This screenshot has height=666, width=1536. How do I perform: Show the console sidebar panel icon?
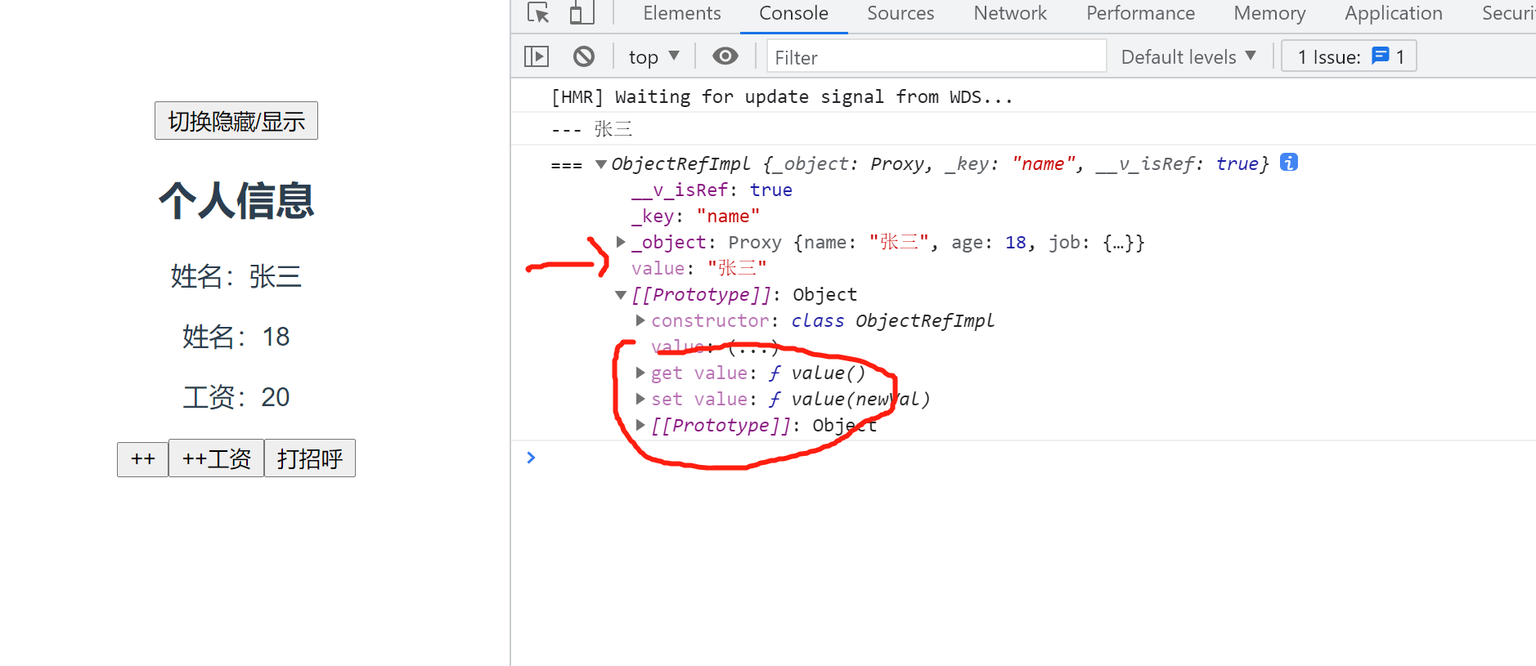point(537,56)
